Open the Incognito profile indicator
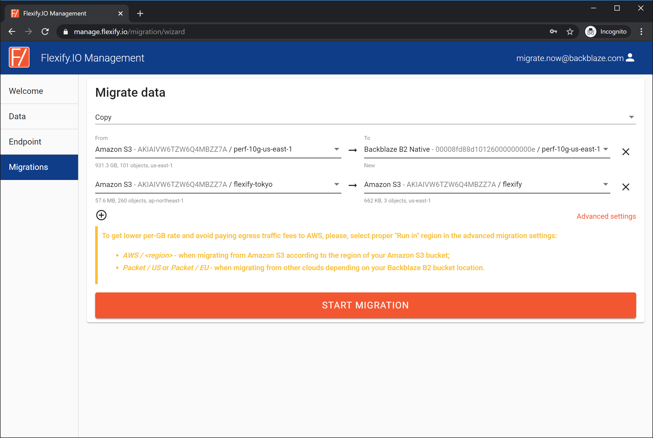 tap(607, 32)
